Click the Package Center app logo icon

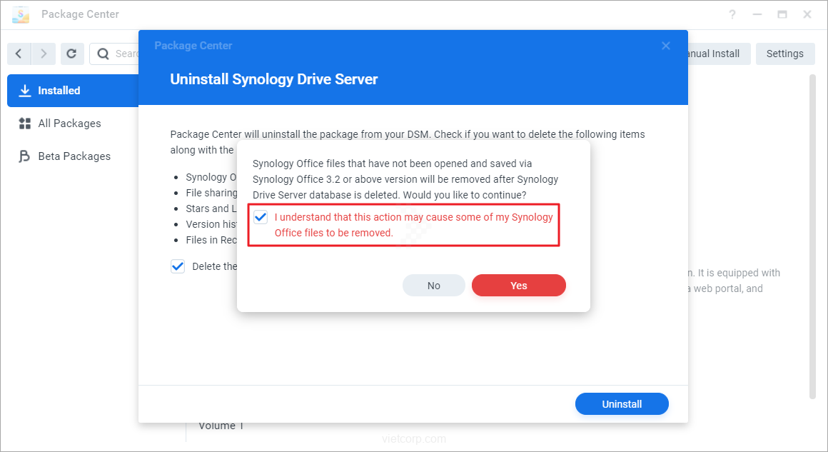(21, 14)
